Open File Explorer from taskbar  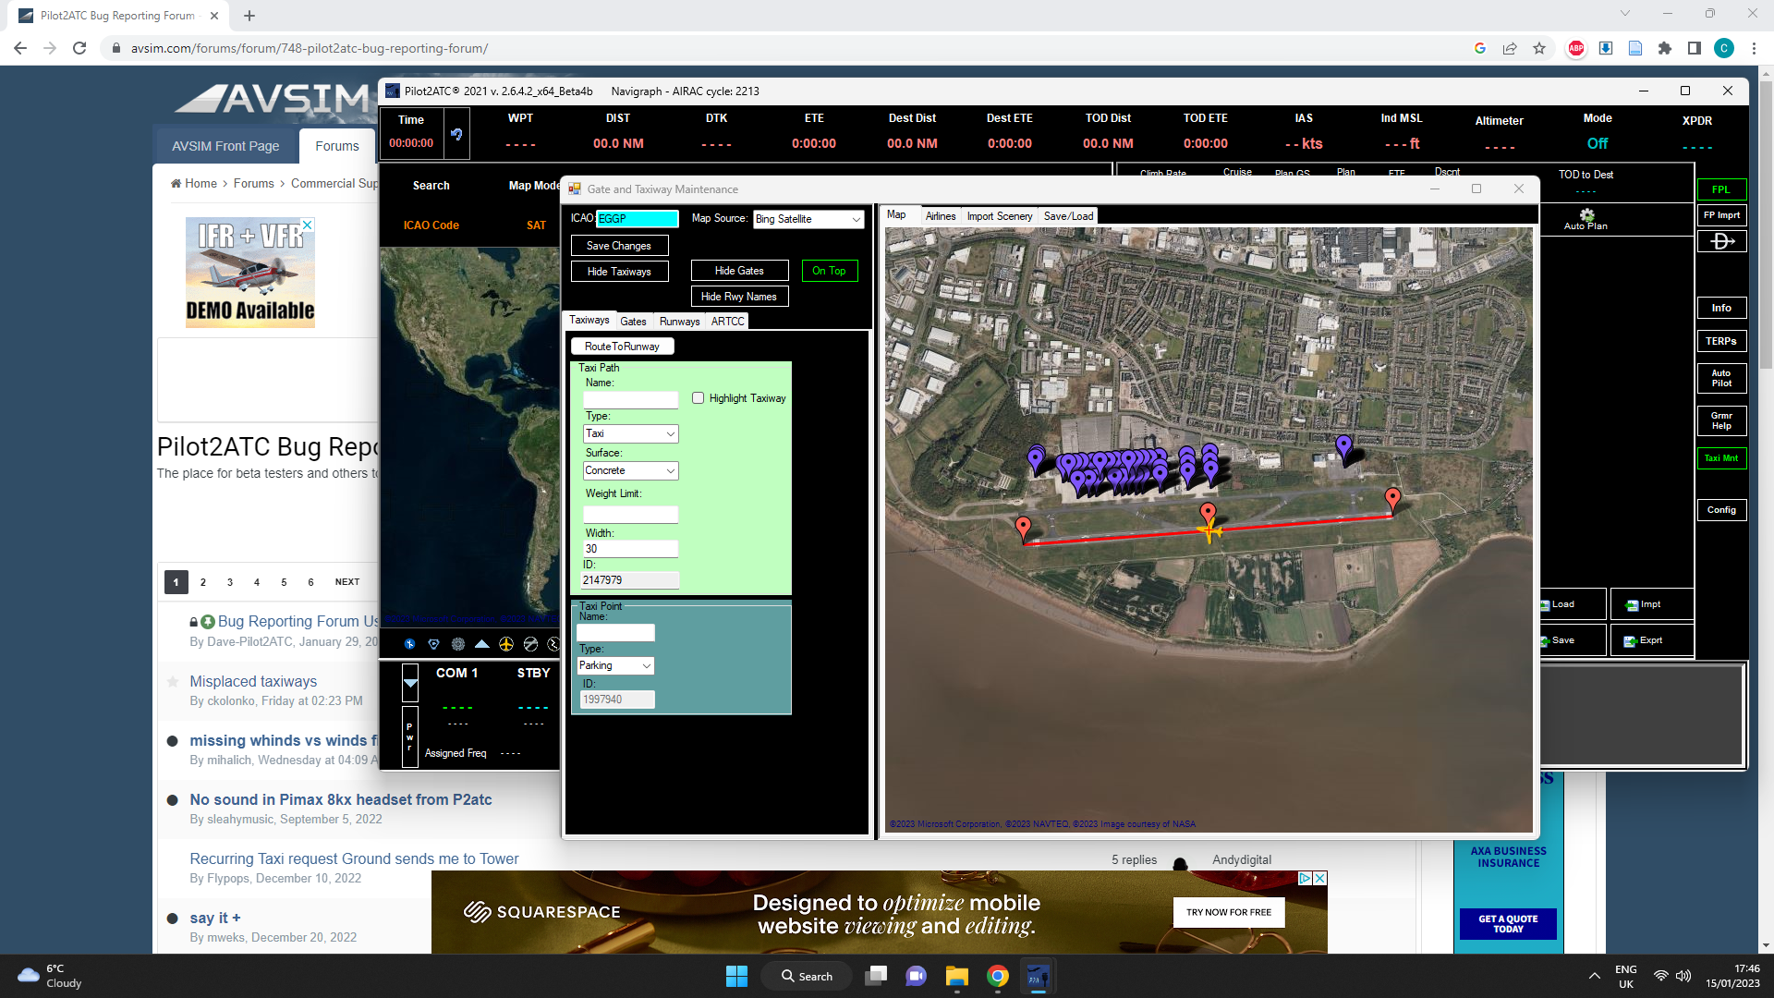pos(956,976)
